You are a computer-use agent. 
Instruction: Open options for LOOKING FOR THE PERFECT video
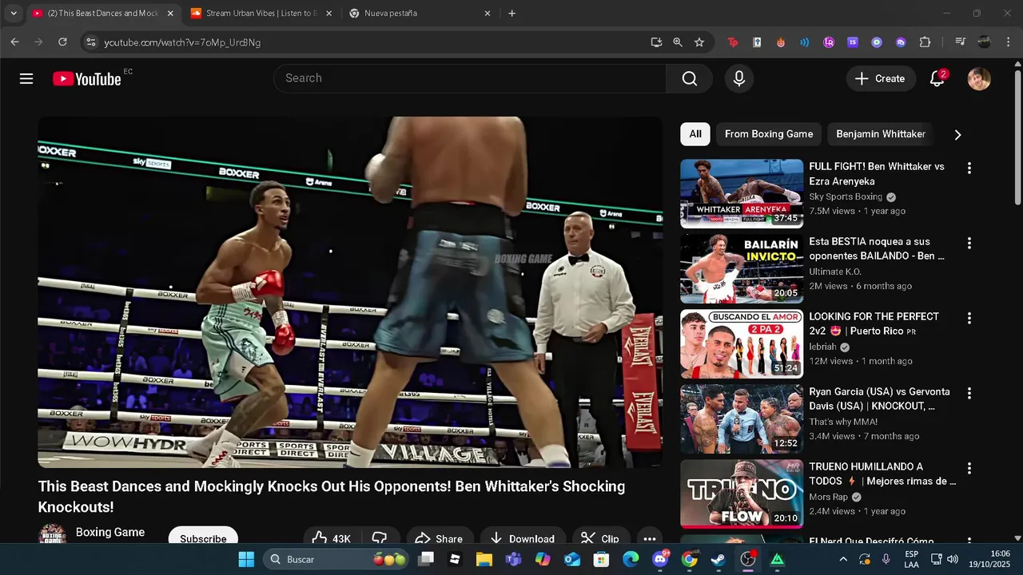pos(969,318)
